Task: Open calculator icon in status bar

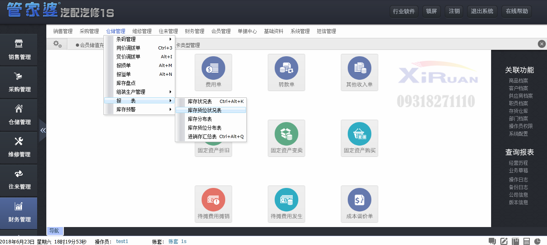Action: pyautogui.click(x=527, y=241)
